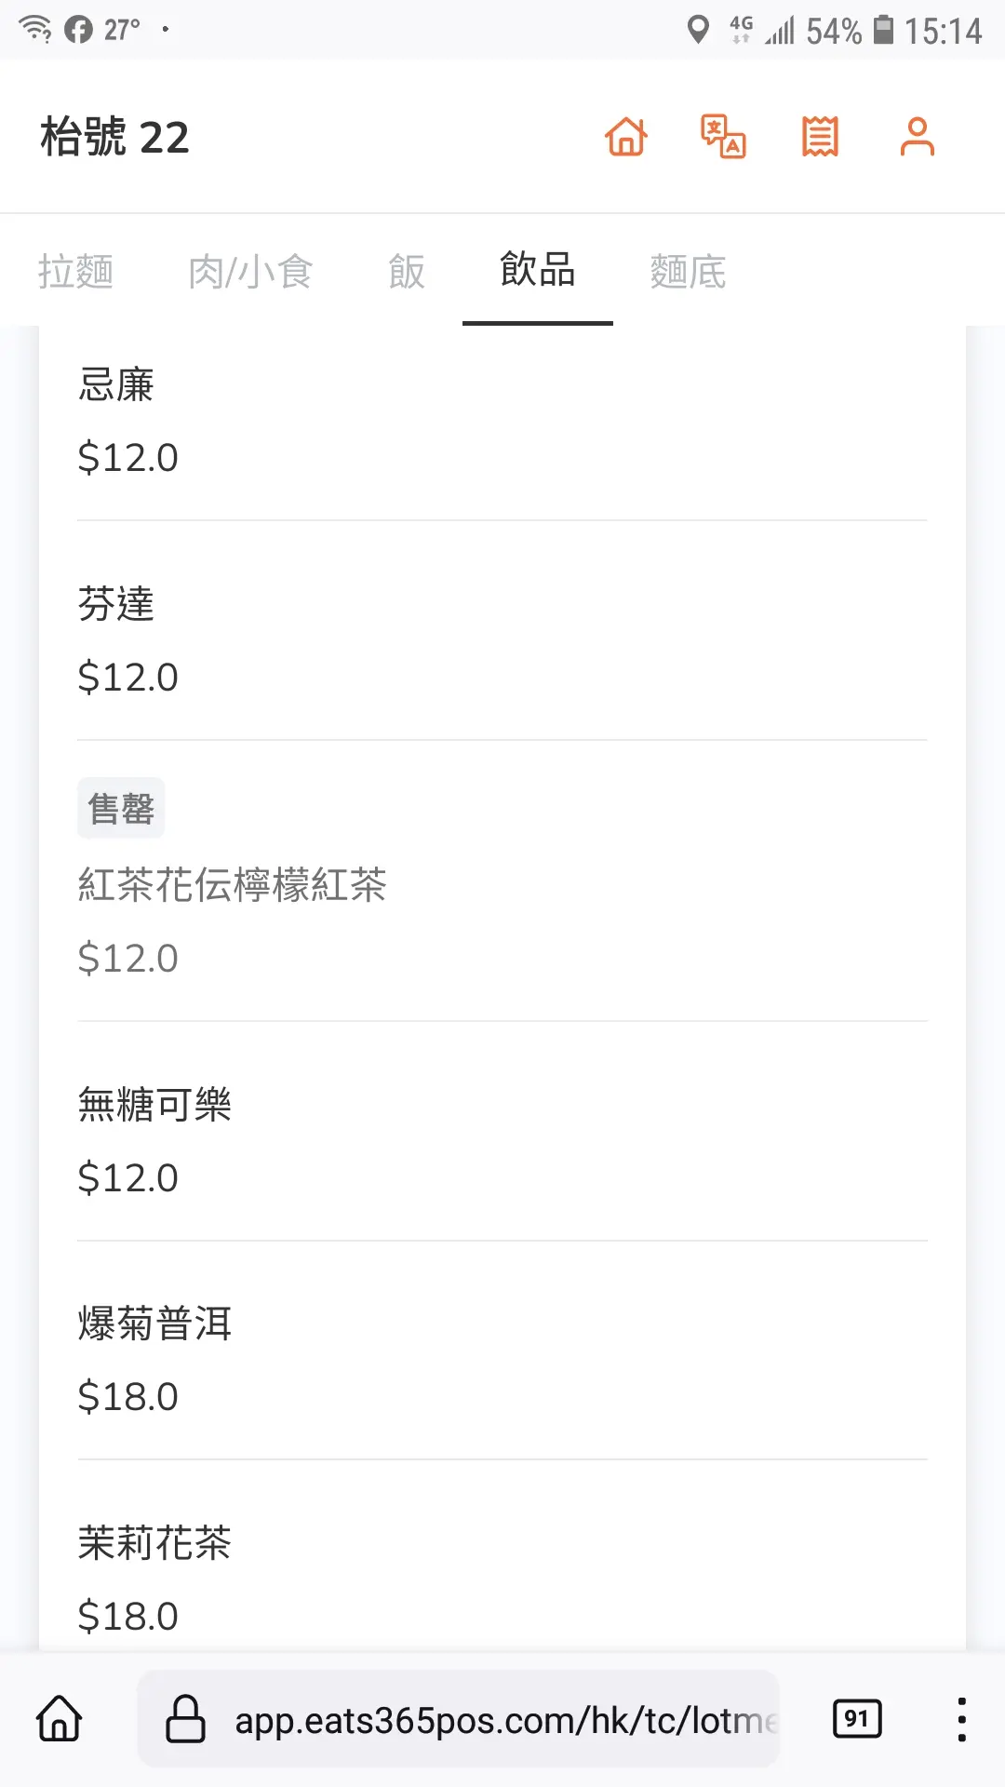This screenshot has width=1005, height=1787.
Task: Open the browser three-dot menu
Action: [961, 1718]
